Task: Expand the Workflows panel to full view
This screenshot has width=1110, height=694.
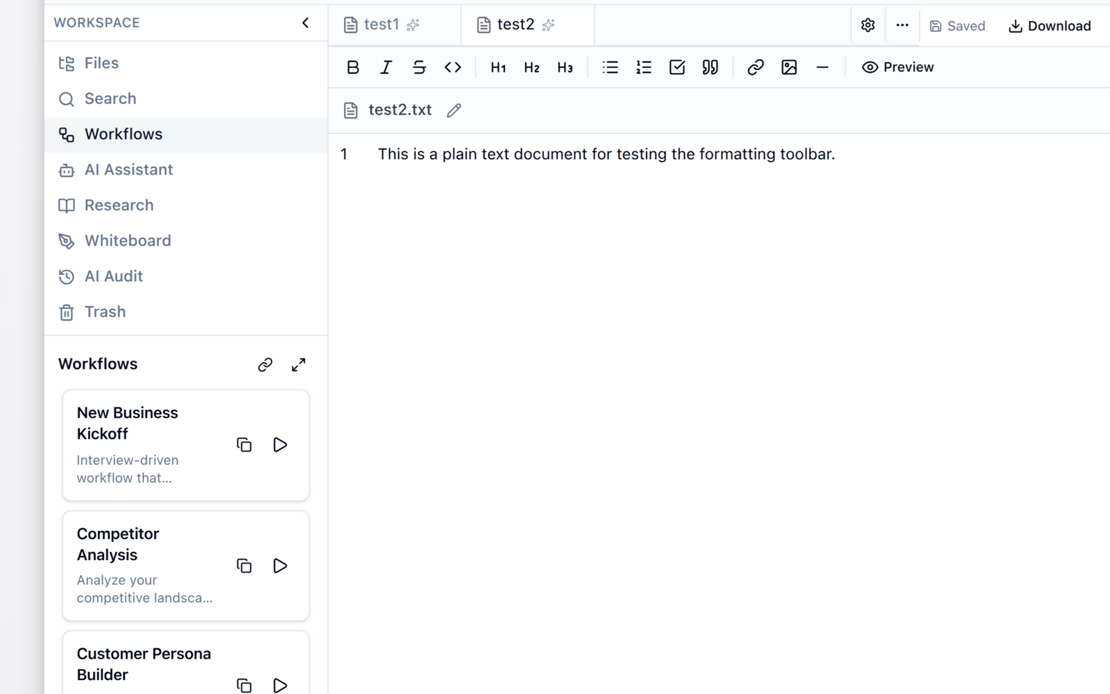Action: coord(298,364)
